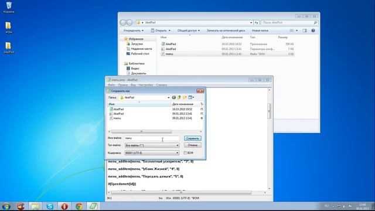Click the Отмена button in Save As dialog
This screenshot has height=211, width=375.
click(193, 145)
